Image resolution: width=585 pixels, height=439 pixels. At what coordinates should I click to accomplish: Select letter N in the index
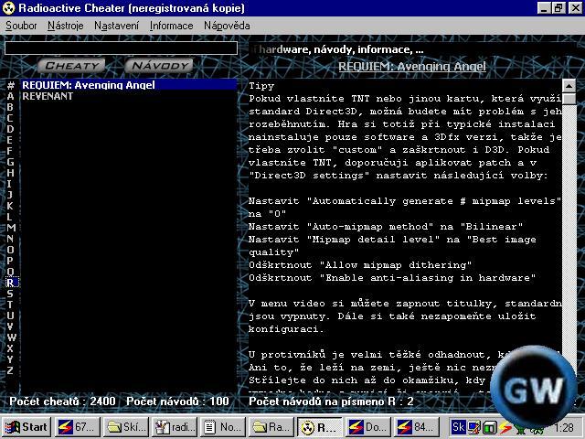10,239
